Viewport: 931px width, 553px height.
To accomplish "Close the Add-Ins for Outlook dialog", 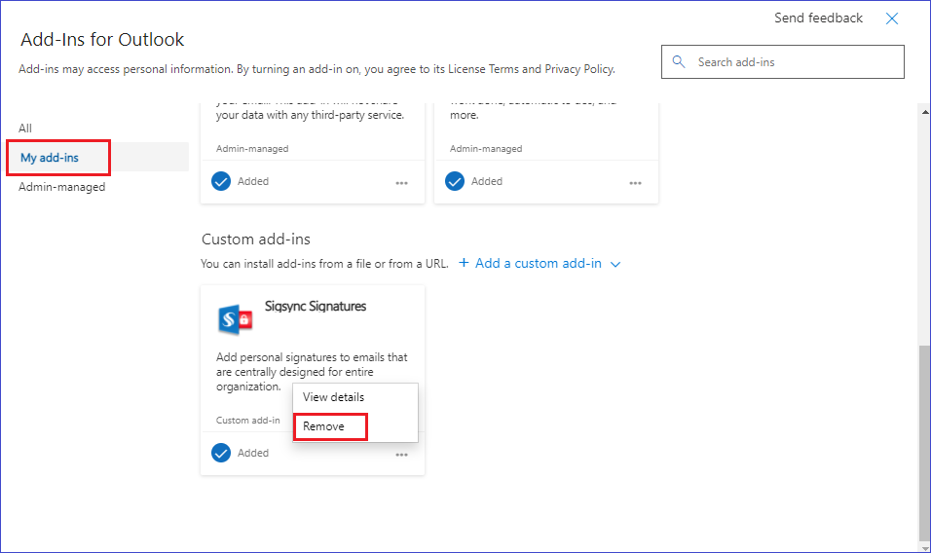I will coord(891,18).
